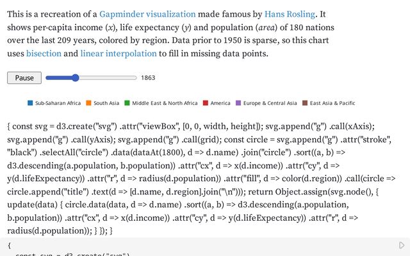The image size is (410, 256).
Task: Click inside the code editor cell
Action: (x=192, y=247)
